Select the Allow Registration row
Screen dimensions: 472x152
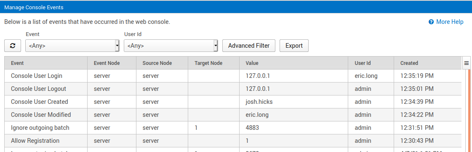click(233, 141)
